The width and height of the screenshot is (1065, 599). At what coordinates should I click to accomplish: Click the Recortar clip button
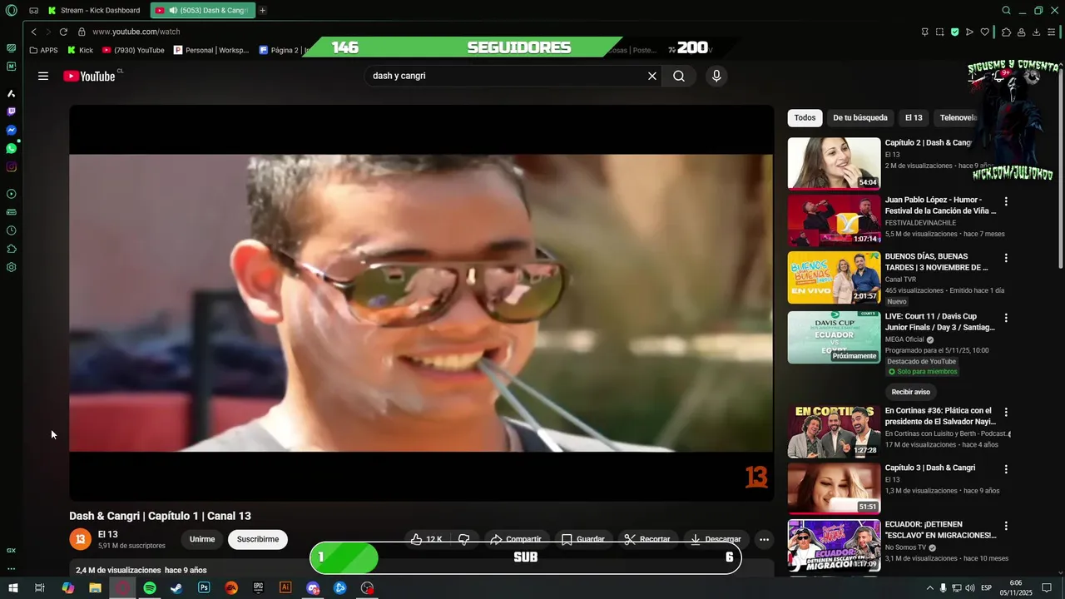tap(647, 539)
